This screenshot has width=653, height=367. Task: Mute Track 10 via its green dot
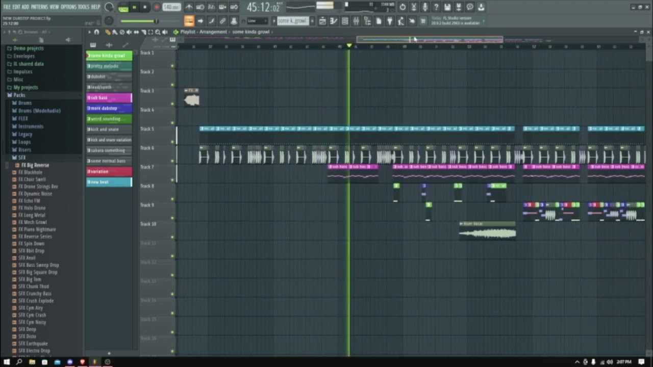(172, 237)
